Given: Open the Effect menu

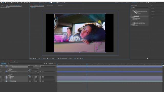Looking at the screenshot, I should (15, 1).
